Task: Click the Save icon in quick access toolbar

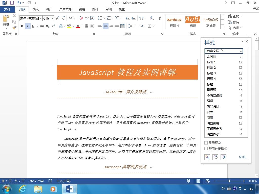Action: point(12,3)
